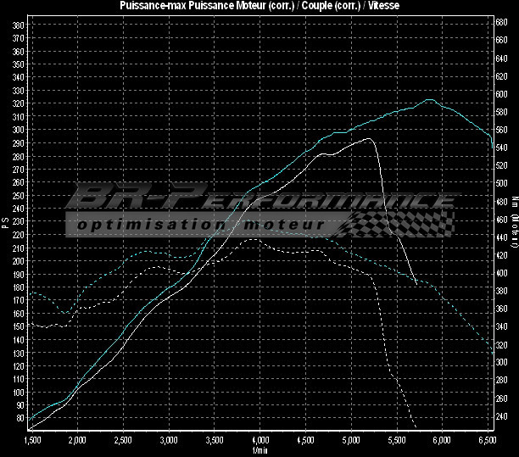The height and width of the screenshot is (457, 519).
Task: Click the 3,000 tick on the RPM axis
Action: 169,441
